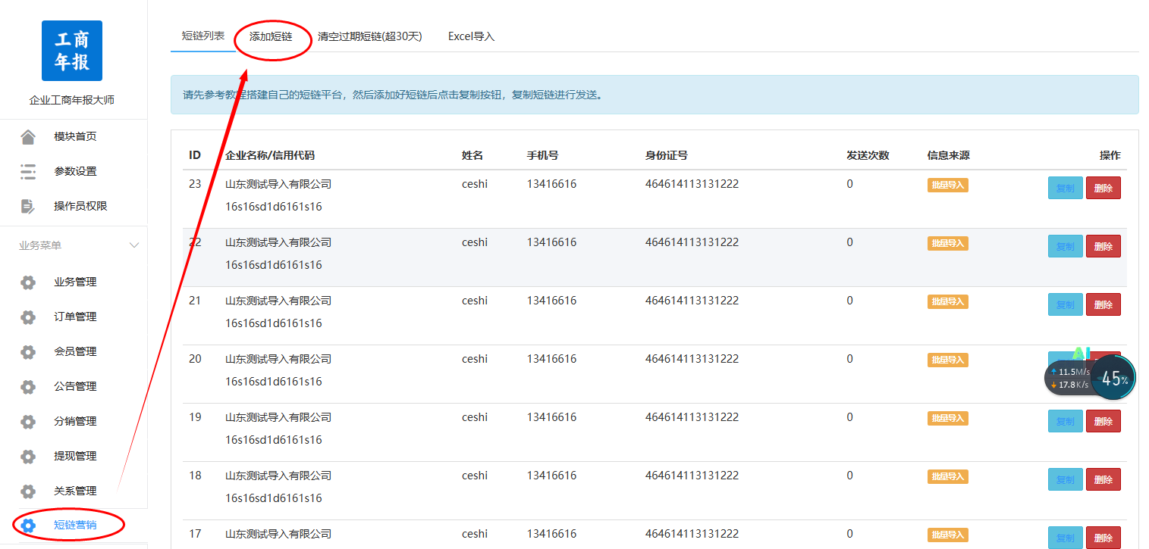Viewport: 1149px width, 549px height.
Task: Click the gear icon beside 关系管理
Action: click(x=28, y=491)
